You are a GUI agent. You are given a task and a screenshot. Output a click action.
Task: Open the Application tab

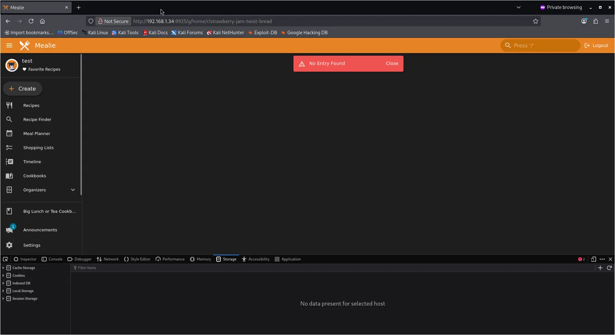(288, 259)
